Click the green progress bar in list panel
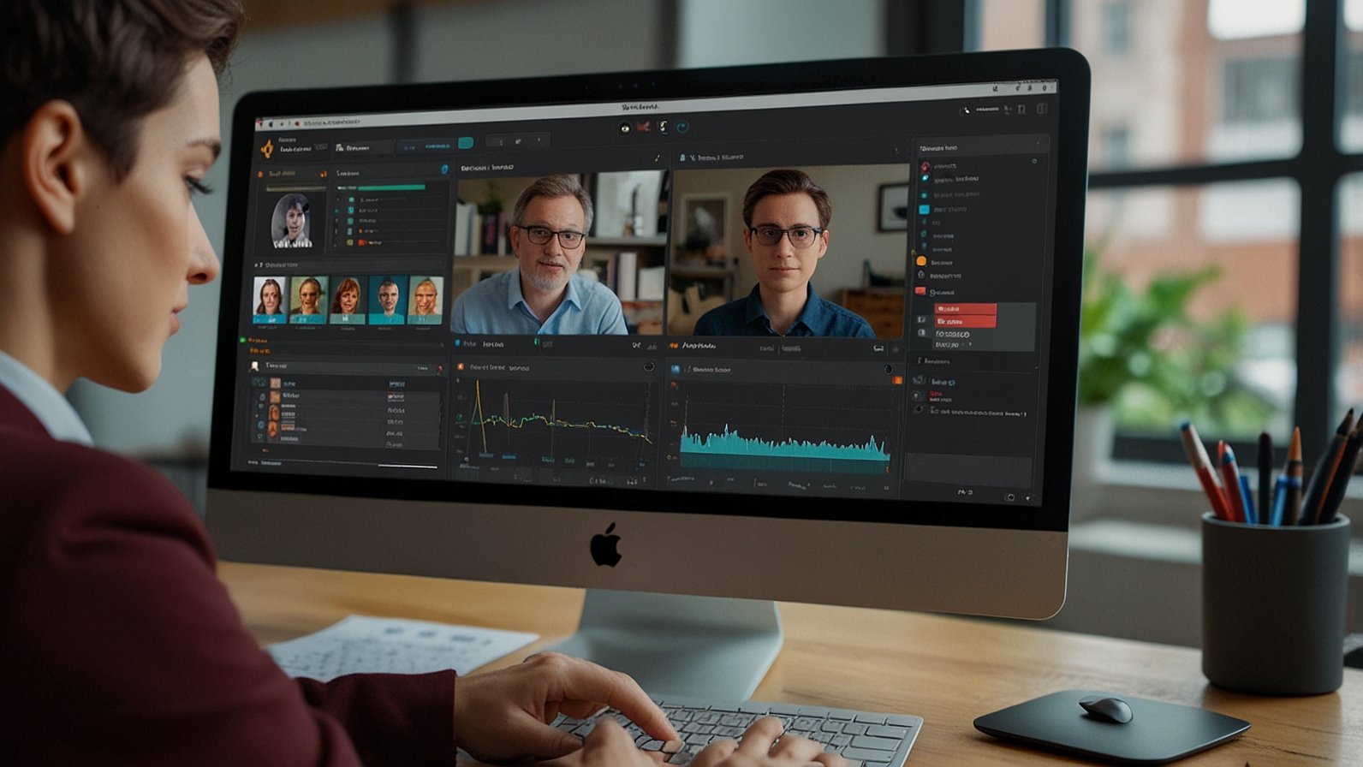 pyautogui.click(x=391, y=187)
